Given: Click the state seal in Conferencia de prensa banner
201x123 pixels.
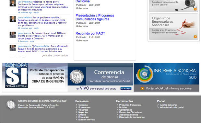Looking at the screenshot, I should click(77, 76).
